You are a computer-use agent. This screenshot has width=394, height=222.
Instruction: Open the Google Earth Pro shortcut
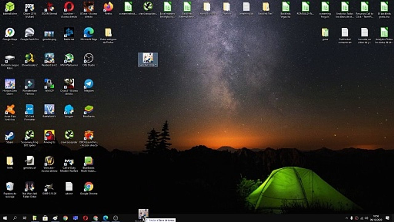(30, 35)
